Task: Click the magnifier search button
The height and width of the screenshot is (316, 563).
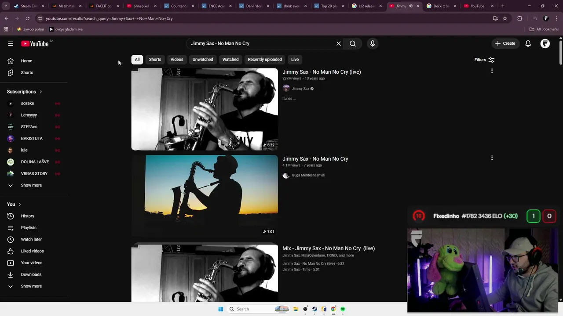Action: click(353, 43)
